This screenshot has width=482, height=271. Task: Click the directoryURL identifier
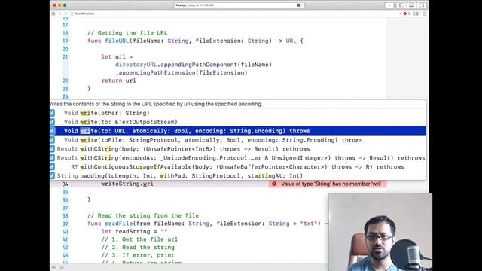point(136,65)
